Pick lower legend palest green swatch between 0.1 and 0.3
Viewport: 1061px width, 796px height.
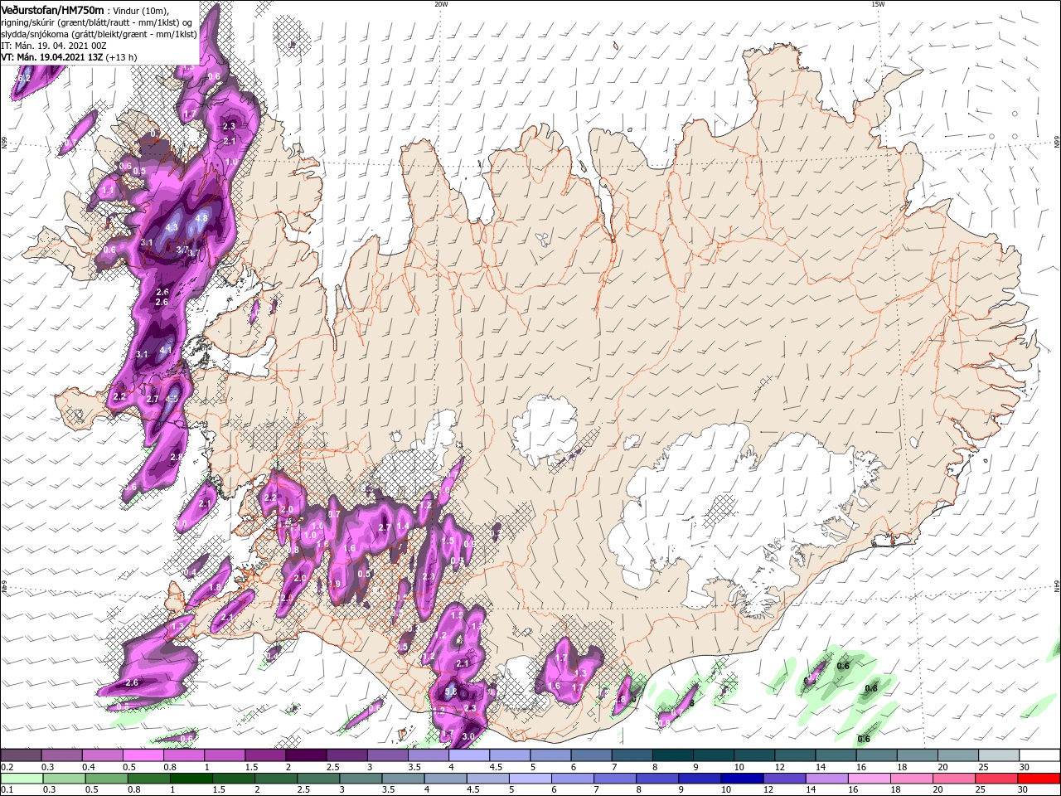(x=21, y=778)
